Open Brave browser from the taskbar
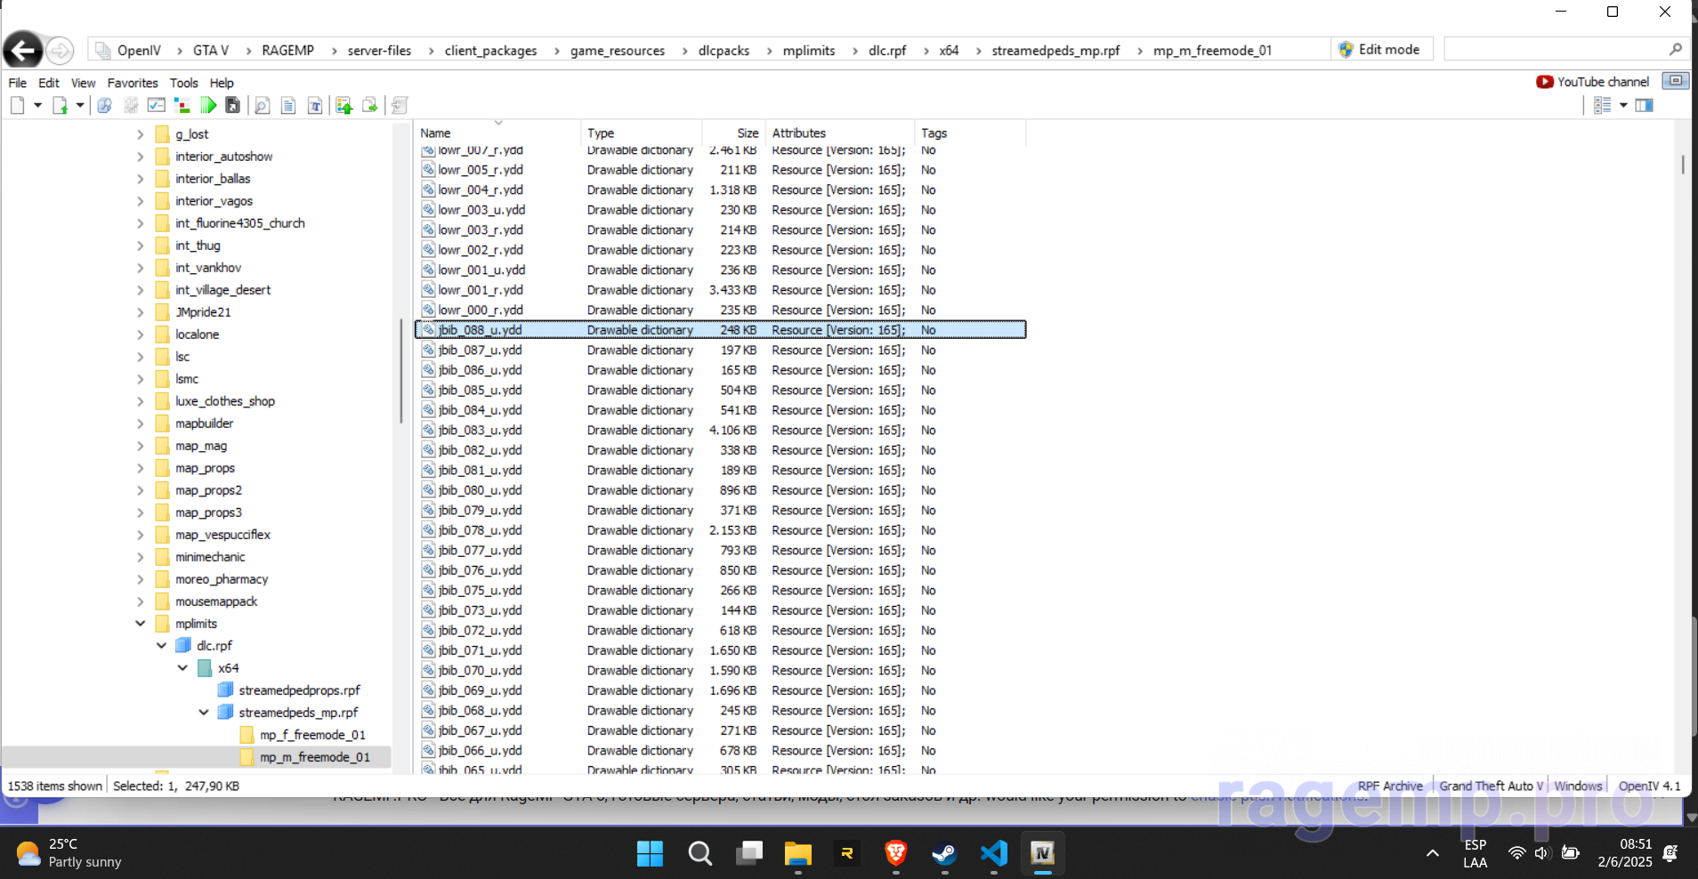Screen dimensions: 1698x879 895,854
